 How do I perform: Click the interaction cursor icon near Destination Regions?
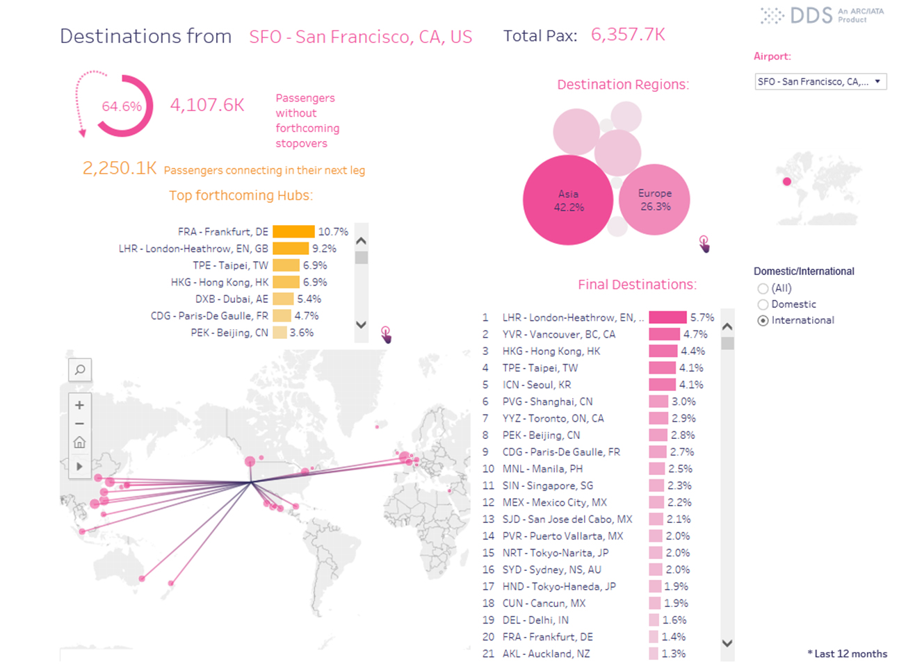coord(704,243)
